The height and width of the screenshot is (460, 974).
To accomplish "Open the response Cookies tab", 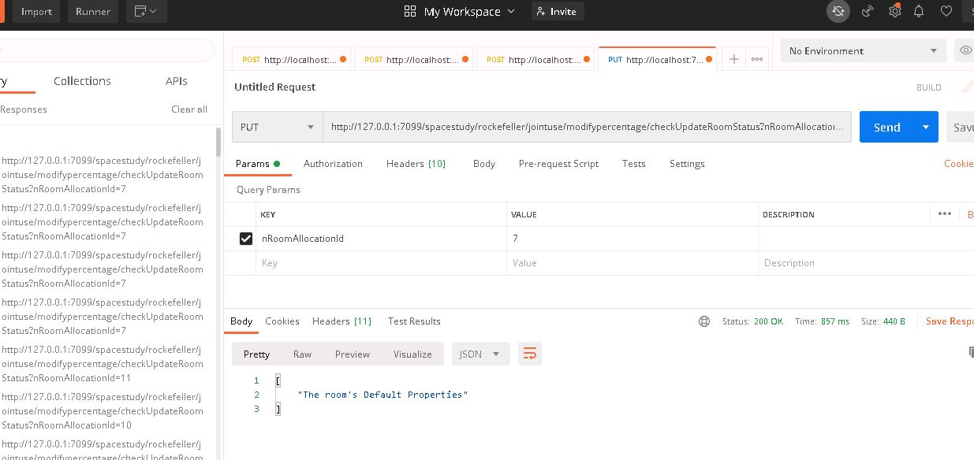I will (x=282, y=321).
